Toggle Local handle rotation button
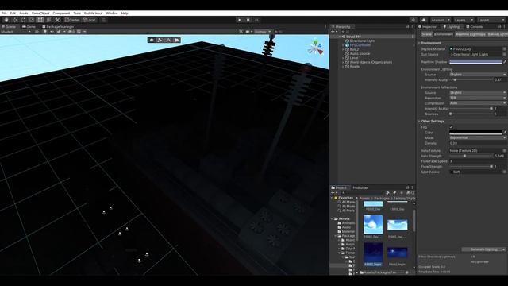Screen dimensions: 508x286 point(89,20)
